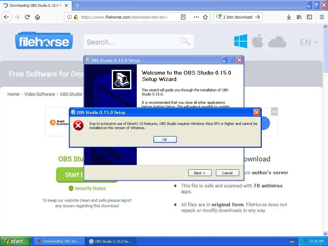Screen dimensions: 328x246
Task: Close the Downloading OBS Studio tab
Action: click(66, 5)
